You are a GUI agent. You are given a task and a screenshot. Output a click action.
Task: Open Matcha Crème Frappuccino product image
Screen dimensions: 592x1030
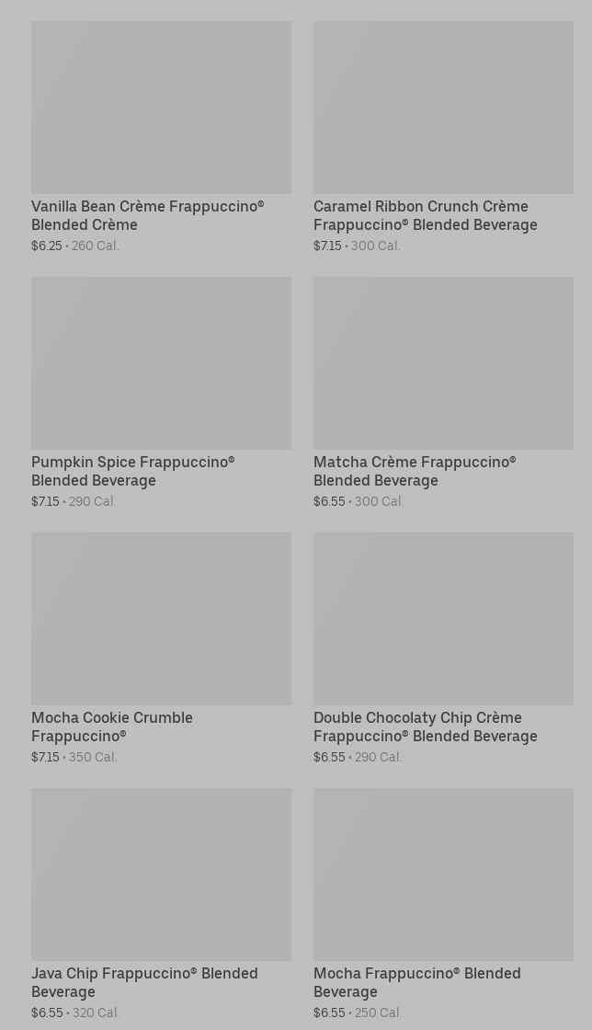(x=443, y=362)
